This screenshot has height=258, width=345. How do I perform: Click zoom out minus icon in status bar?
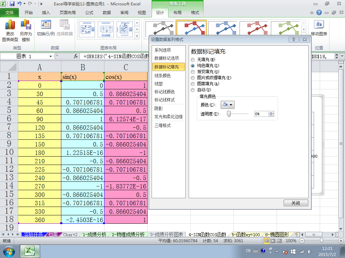[302, 241]
